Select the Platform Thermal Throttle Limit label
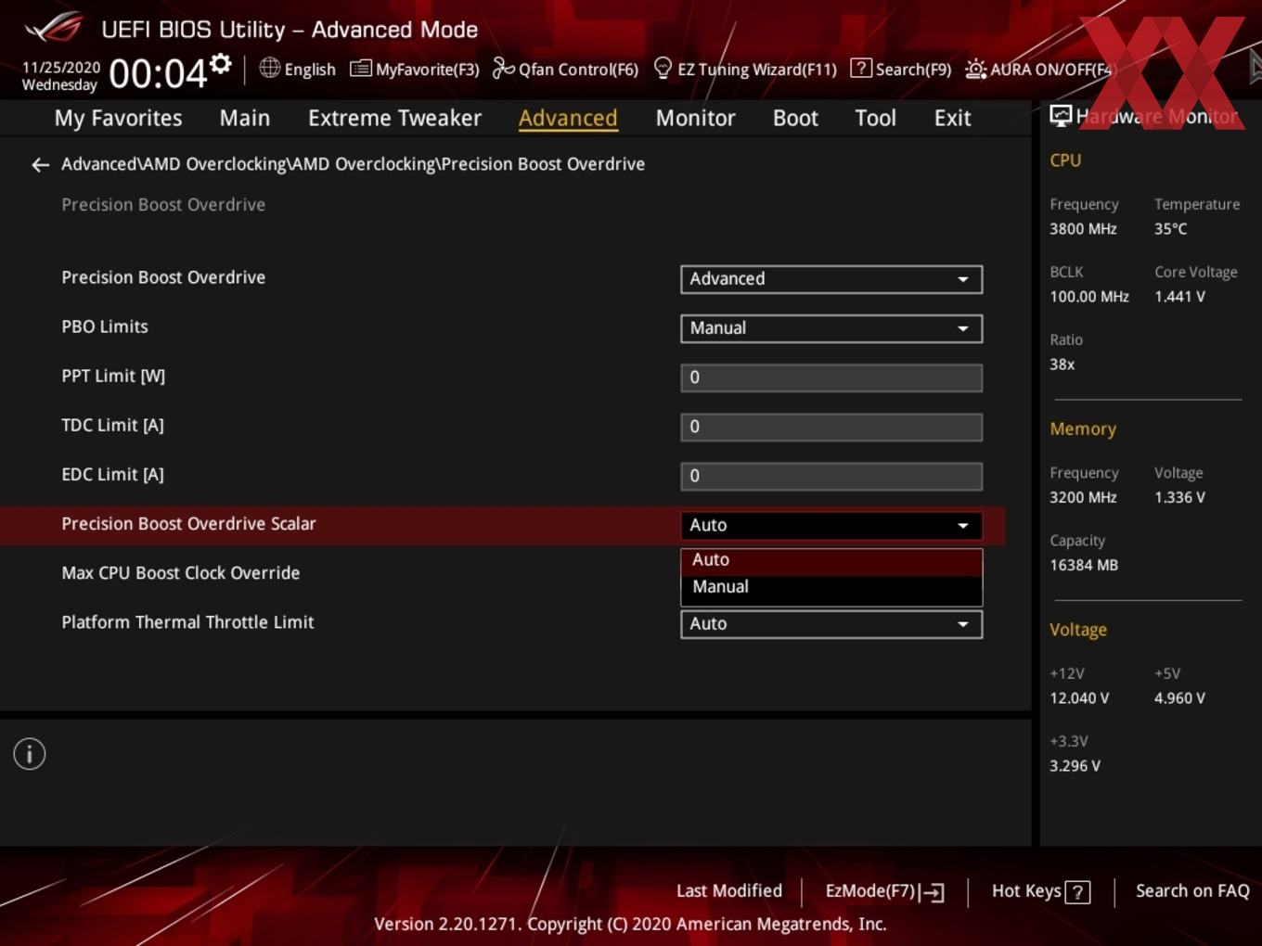This screenshot has width=1262, height=946. pos(187,622)
